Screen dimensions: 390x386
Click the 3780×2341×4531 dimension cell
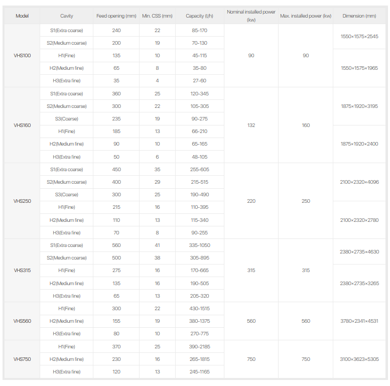pos(359,321)
